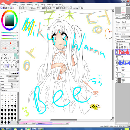Open the first [None] brush shape dropdown
This screenshot has width=130, height=130.
click(x=6, y=84)
